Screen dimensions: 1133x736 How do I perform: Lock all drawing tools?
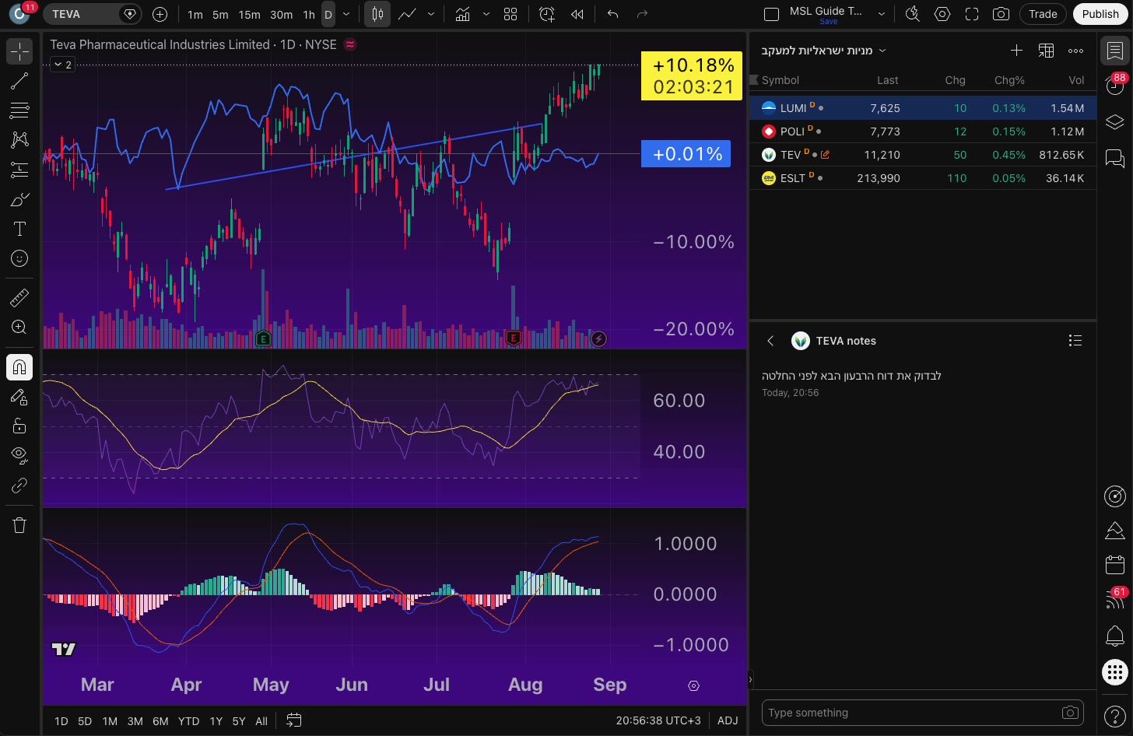(x=19, y=426)
